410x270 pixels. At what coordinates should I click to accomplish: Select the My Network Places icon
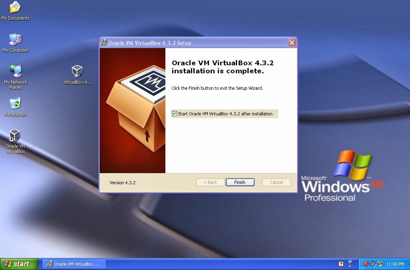16,77
